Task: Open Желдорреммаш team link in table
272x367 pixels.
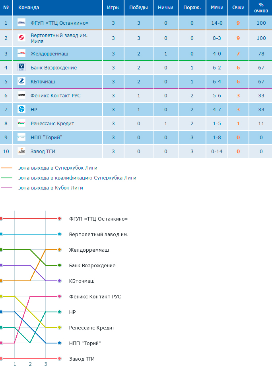Action: (x=49, y=53)
